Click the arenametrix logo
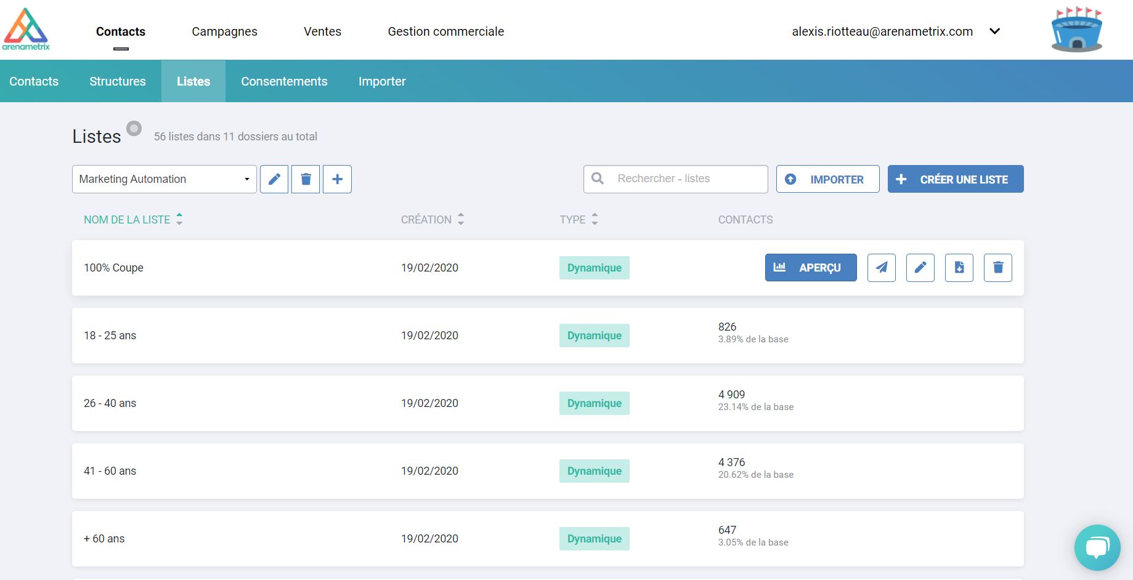Image resolution: width=1133 pixels, height=580 pixels. tap(26, 29)
